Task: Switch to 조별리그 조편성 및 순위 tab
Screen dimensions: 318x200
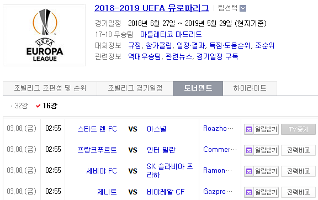Action: [50, 88]
